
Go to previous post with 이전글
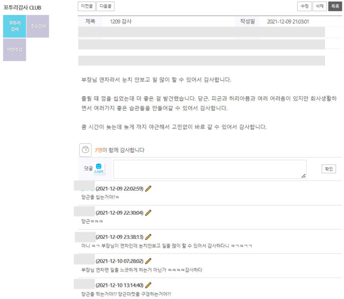click(x=87, y=6)
